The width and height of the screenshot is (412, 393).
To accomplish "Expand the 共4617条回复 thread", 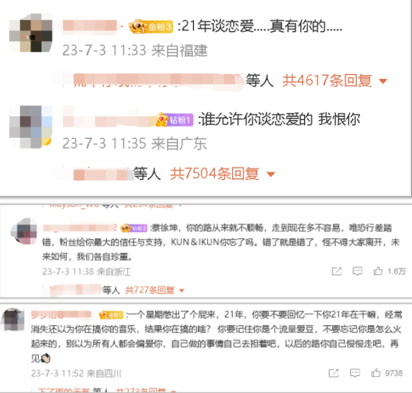I will 327,80.
